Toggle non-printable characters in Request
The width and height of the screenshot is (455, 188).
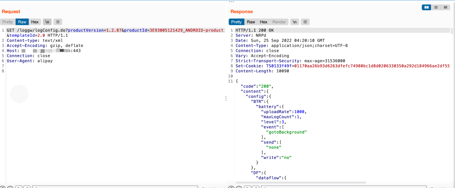tap(47, 22)
